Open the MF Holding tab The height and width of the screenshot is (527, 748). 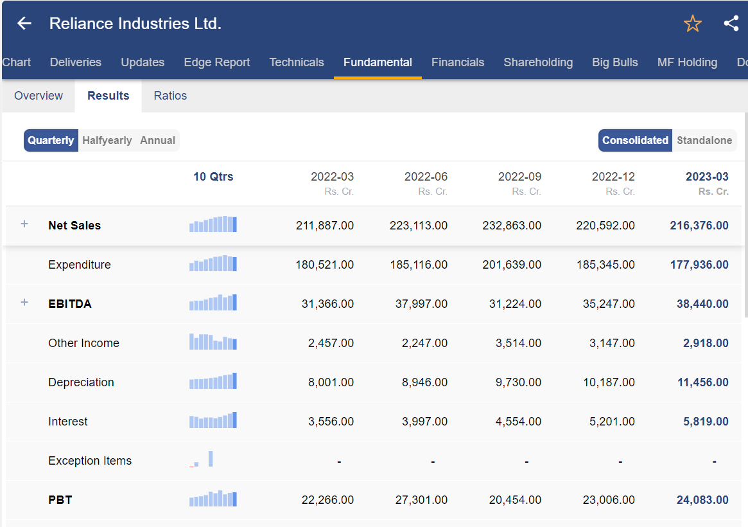tap(687, 62)
